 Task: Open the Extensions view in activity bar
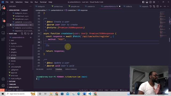[3, 39]
